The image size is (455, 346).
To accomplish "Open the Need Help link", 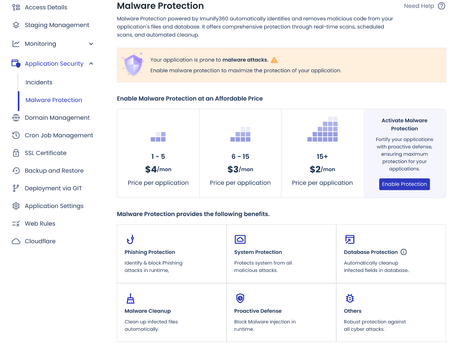I will click(x=419, y=6).
